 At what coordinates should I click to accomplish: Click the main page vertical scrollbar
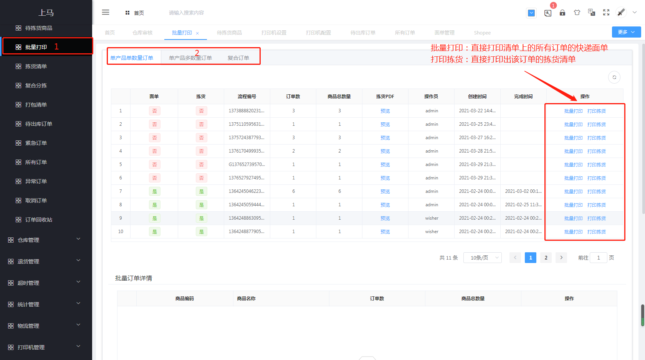[643, 128]
